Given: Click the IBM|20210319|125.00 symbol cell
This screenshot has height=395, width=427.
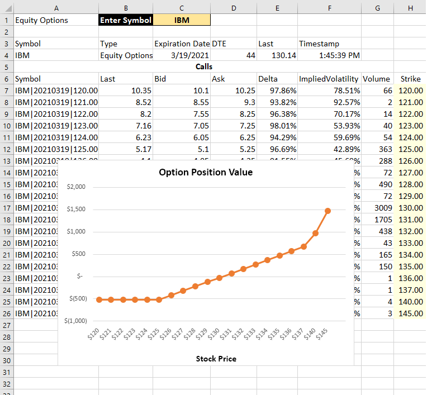Looking at the screenshot, I should [x=56, y=149].
